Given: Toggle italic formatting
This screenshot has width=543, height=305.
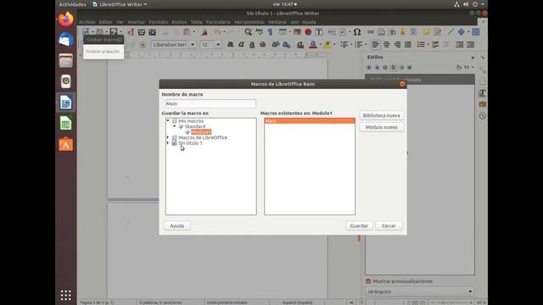Looking at the screenshot, I should tap(241, 45).
